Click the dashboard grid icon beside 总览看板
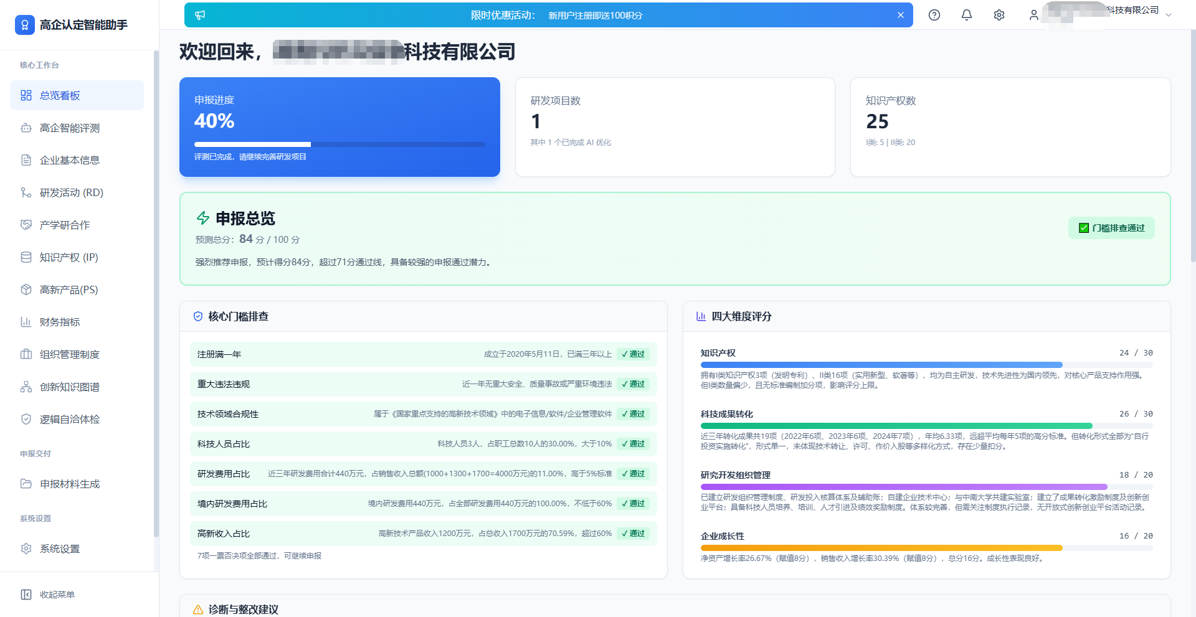The width and height of the screenshot is (1196, 617). coord(26,95)
